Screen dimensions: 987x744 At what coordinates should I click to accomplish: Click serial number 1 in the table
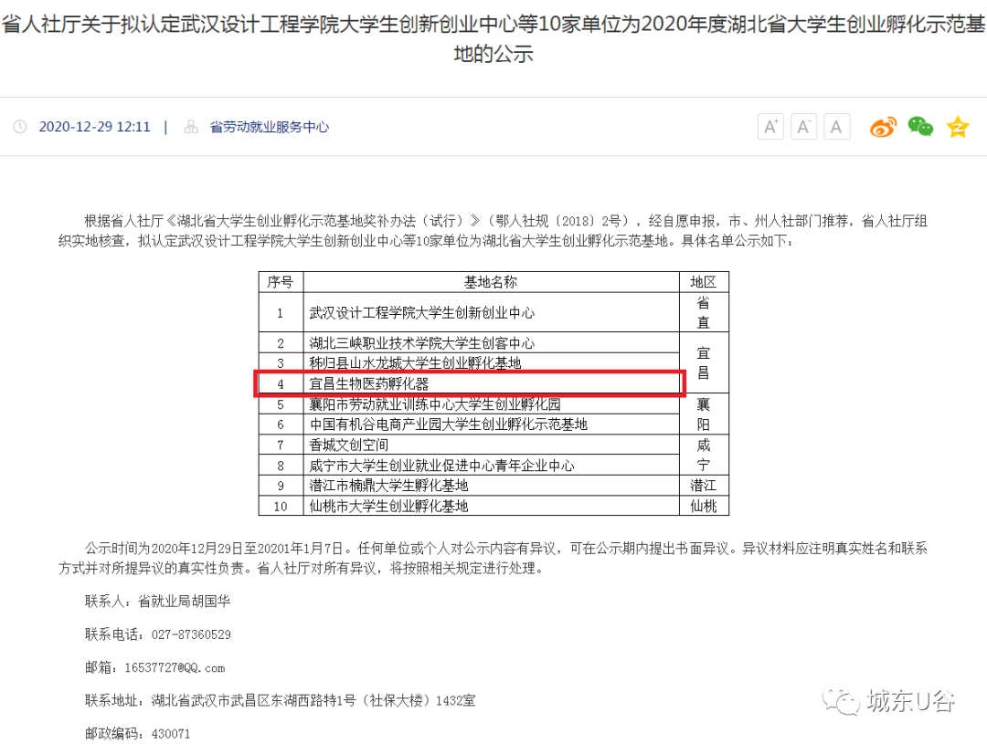click(281, 312)
